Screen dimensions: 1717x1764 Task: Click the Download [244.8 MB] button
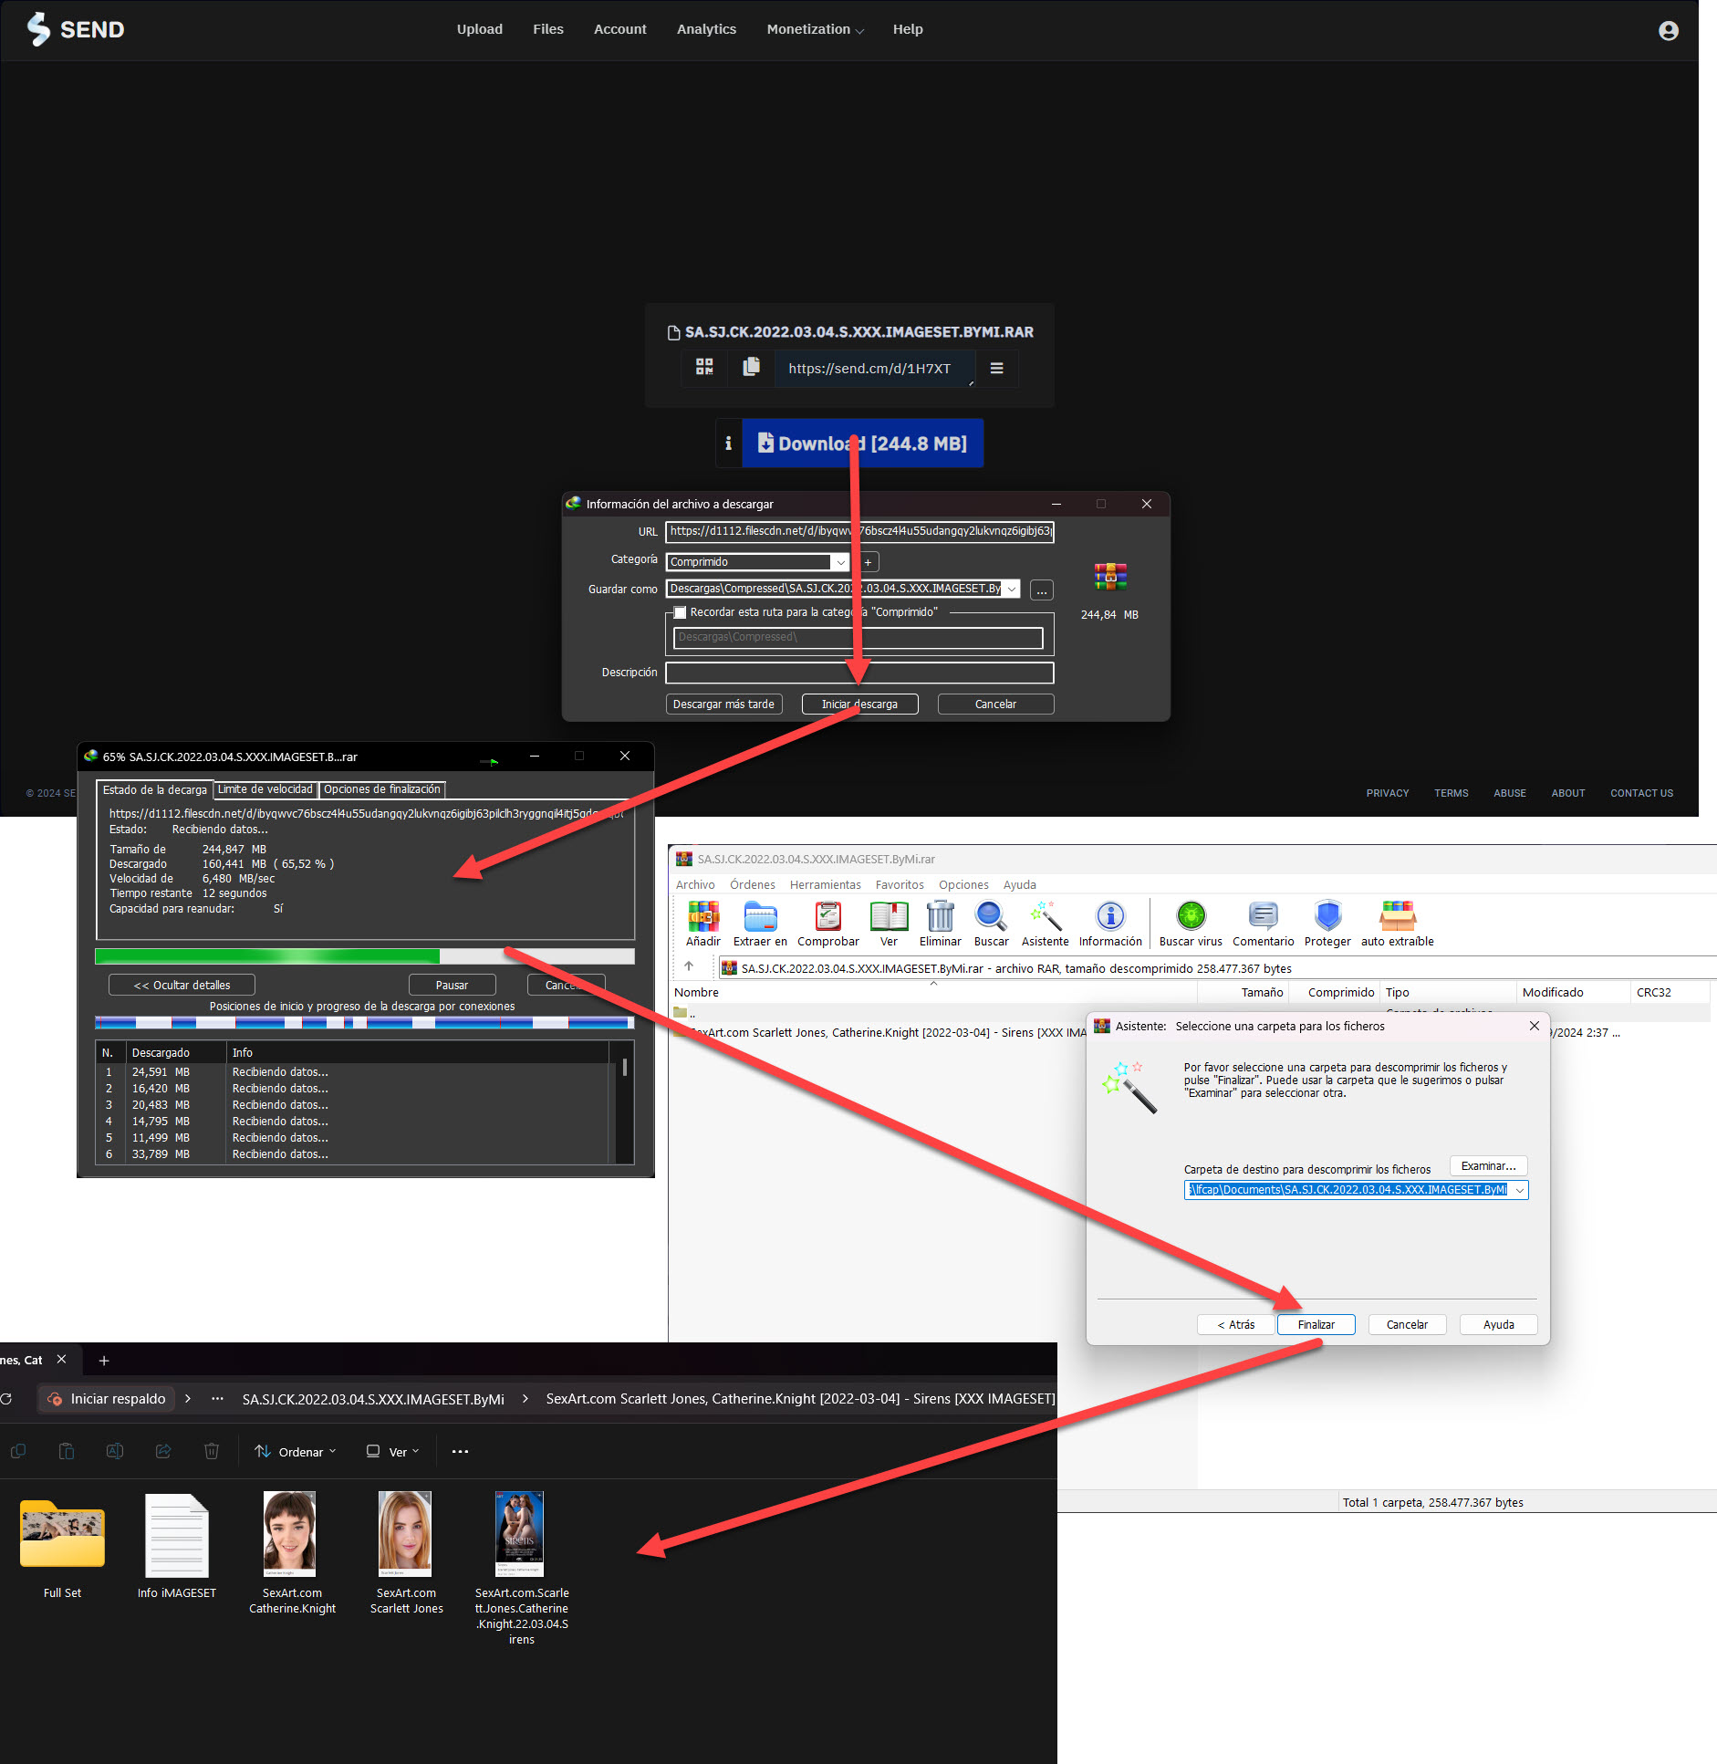(862, 444)
